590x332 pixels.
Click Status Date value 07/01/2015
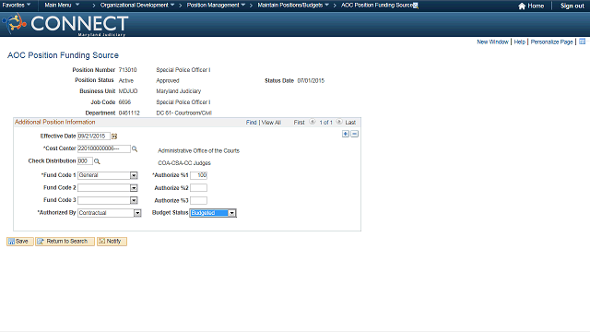[x=311, y=80]
